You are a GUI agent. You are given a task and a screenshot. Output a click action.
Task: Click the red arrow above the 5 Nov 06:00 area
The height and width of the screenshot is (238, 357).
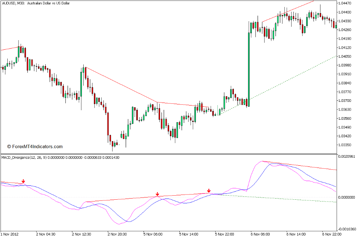coord(157,193)
